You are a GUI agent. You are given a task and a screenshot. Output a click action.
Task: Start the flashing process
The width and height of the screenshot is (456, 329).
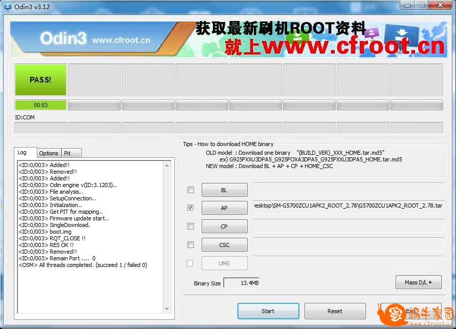point(268,311)
